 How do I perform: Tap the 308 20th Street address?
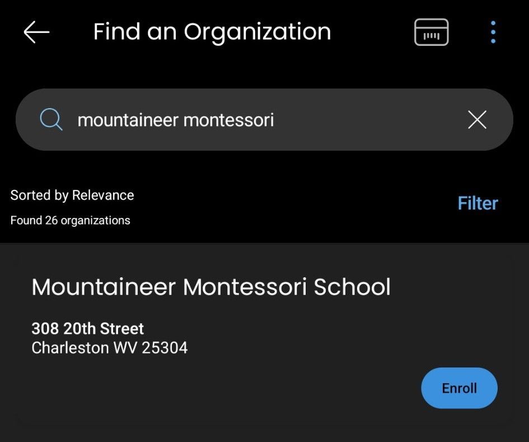point(88,328)
